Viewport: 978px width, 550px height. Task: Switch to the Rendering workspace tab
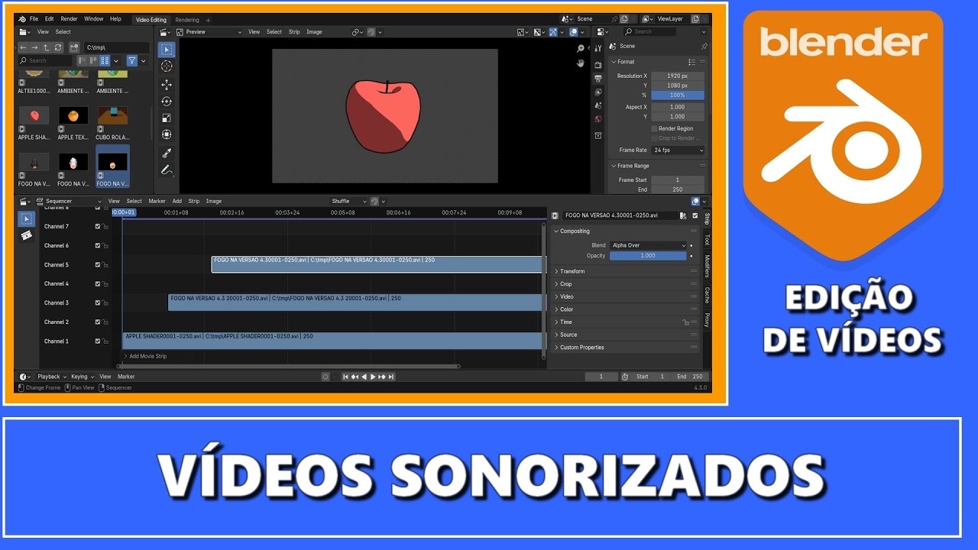187,20
